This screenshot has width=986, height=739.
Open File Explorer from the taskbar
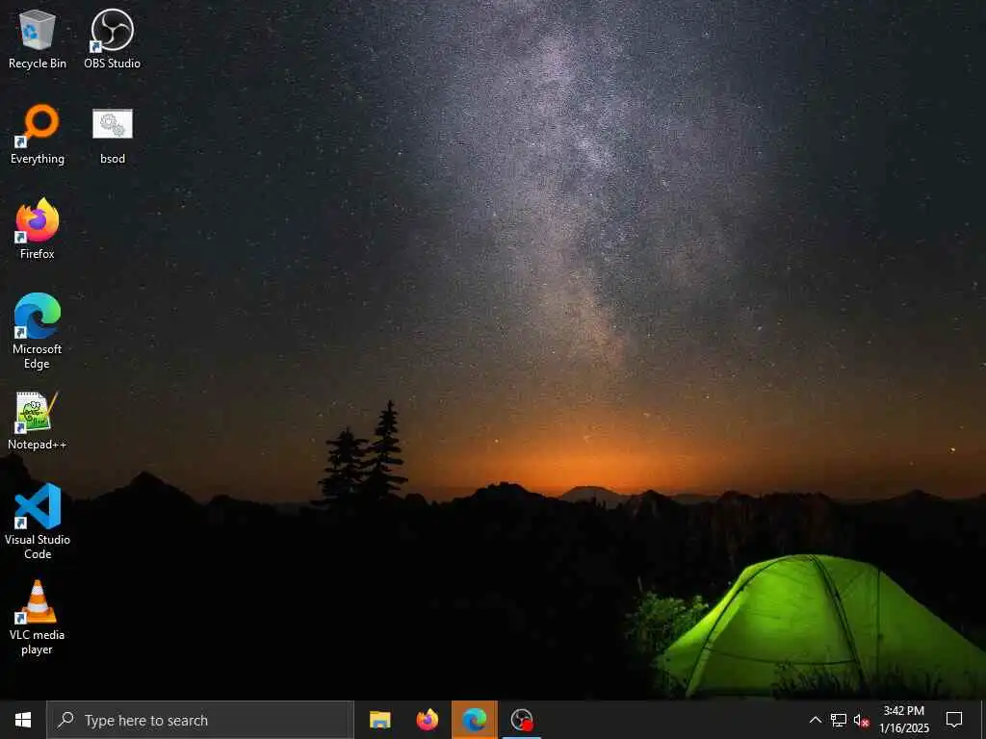point(379,720)
